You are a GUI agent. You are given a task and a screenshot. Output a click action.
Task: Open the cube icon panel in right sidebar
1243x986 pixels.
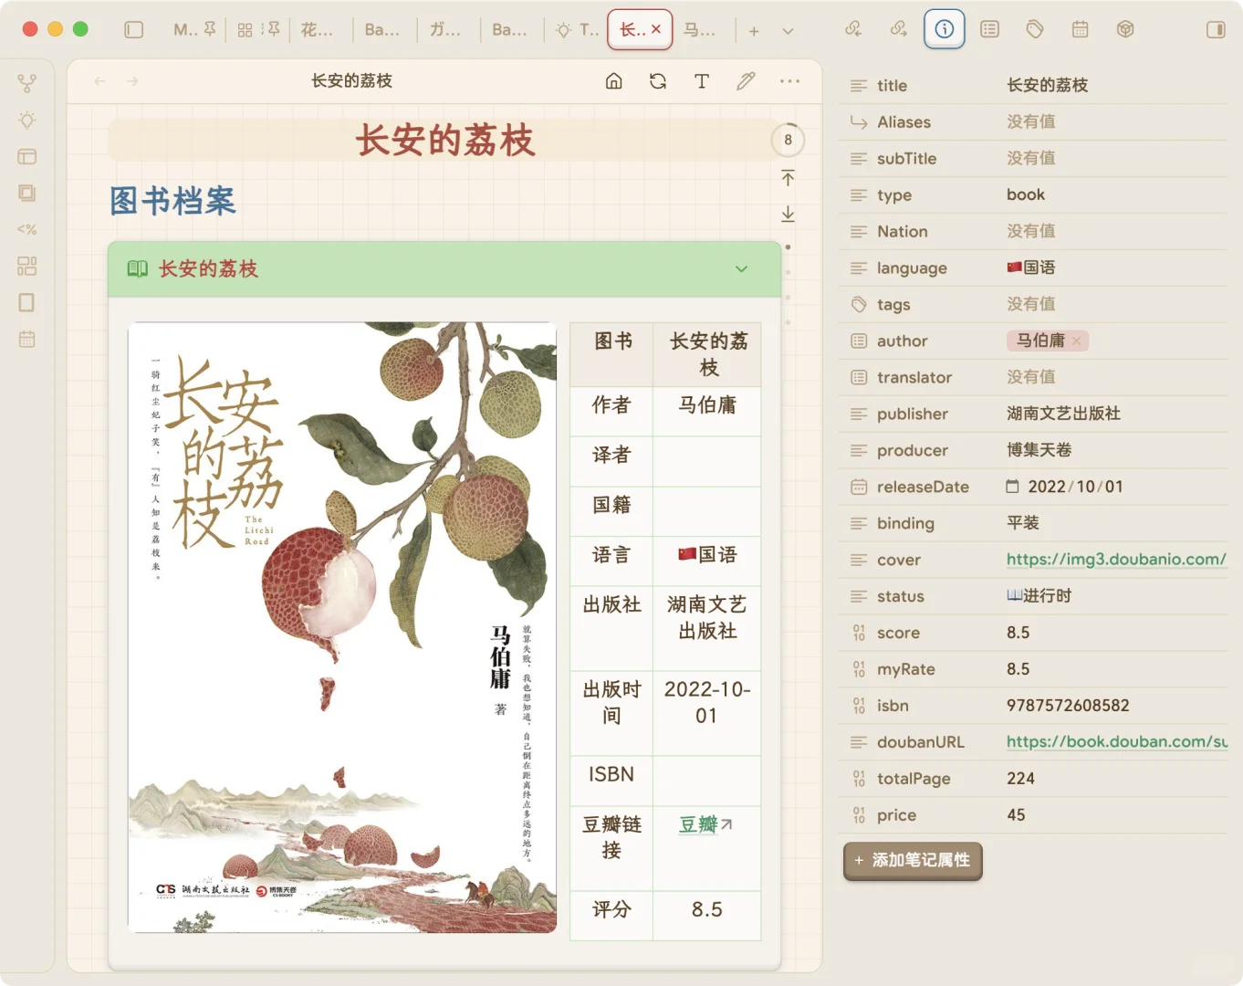[x=1125, y=29]
